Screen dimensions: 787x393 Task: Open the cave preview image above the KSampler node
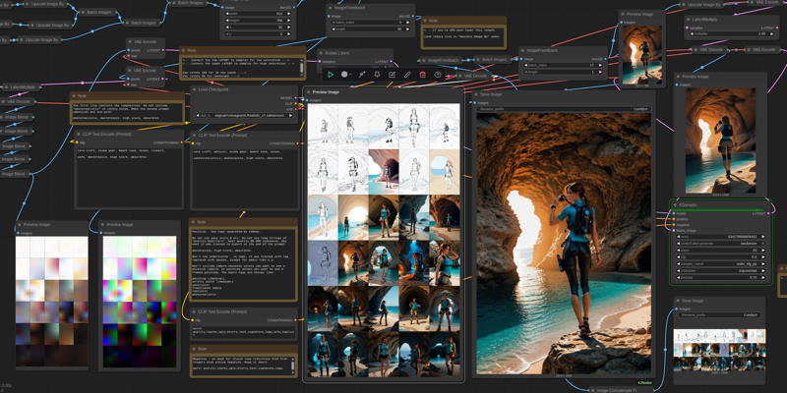pos(720,140)
